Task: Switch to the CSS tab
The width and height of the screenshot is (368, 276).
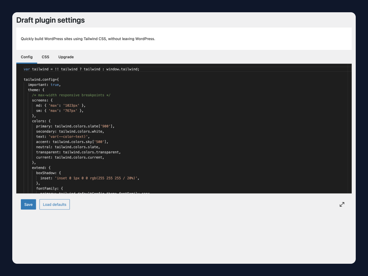Action: pyautogui.click(x=45, y=57)
